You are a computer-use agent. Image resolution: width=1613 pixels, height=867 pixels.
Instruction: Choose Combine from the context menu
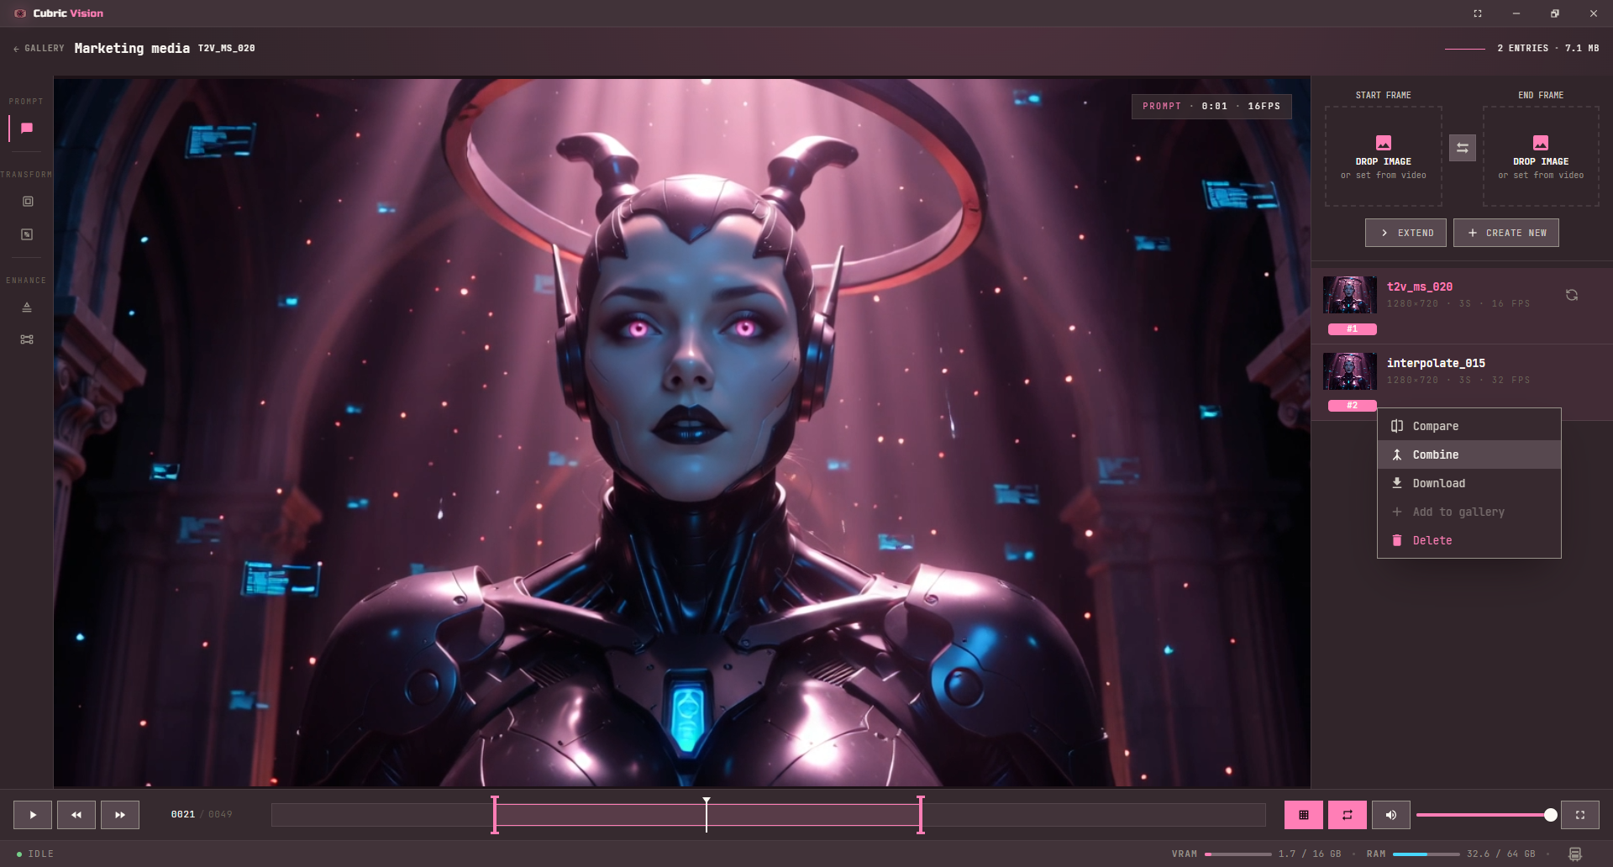[1469, 455]
